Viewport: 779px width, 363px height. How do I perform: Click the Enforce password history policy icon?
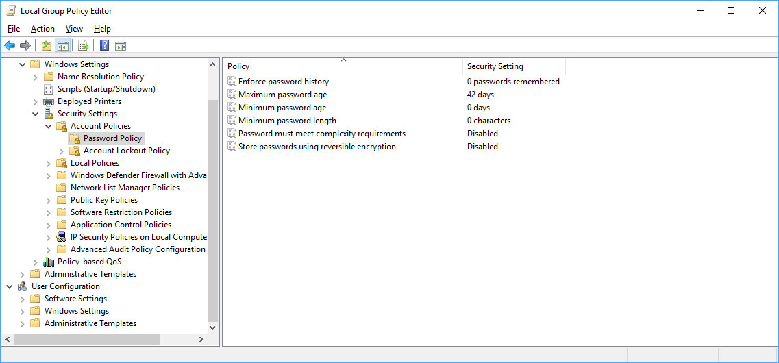coord(232,81)
